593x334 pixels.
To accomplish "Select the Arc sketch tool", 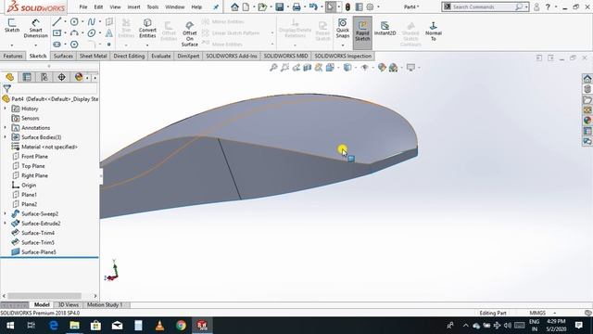I will [74, 33].
